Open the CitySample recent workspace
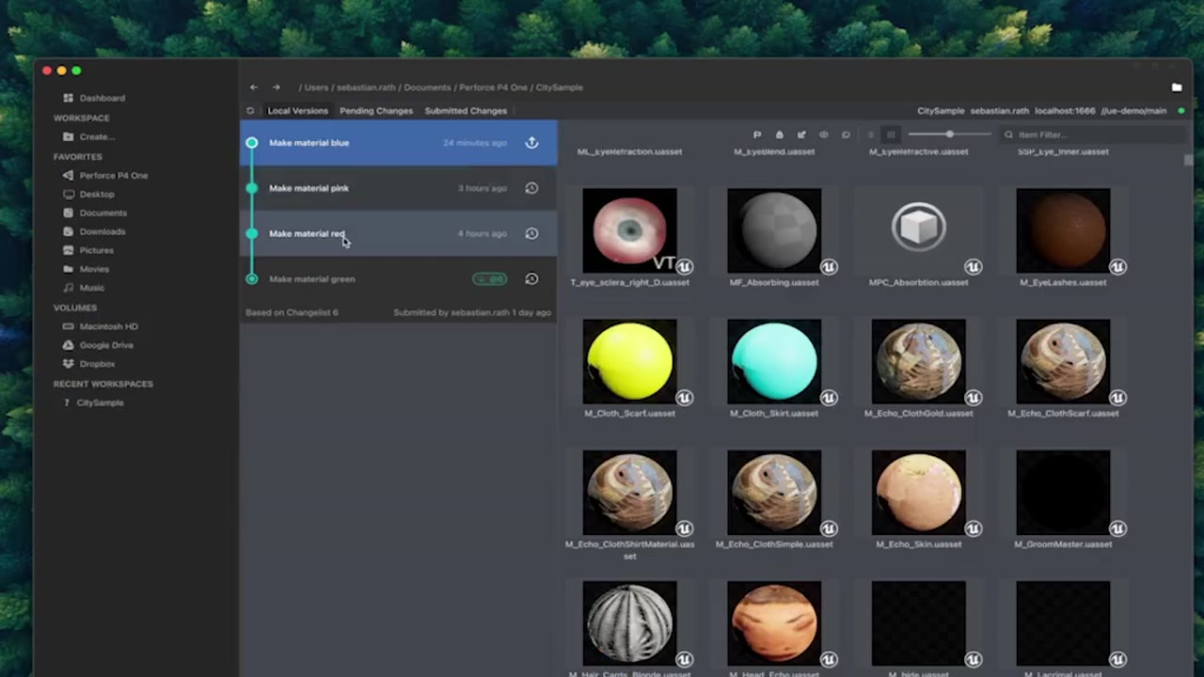The width and height of the screenshot is (1204, 677). [93, 402]
